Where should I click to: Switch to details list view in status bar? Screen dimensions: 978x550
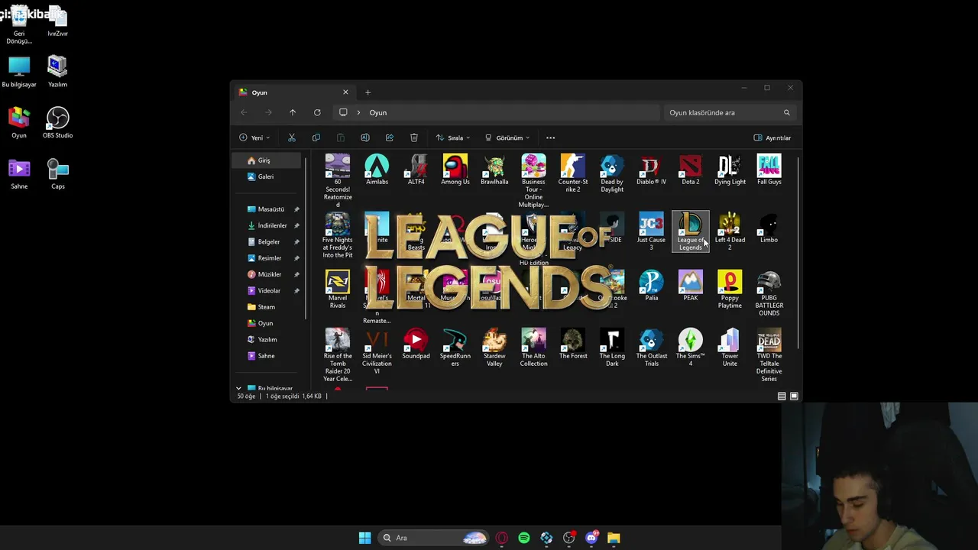782,396
